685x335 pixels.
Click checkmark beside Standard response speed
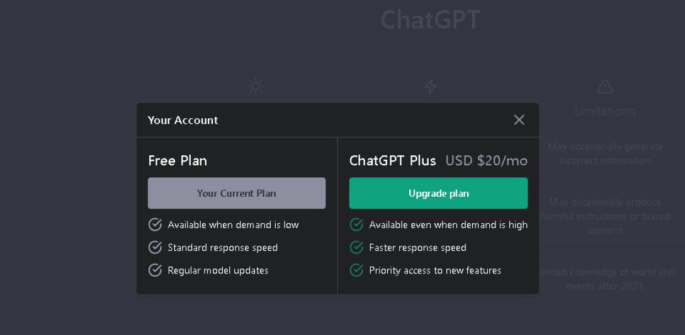155,248
